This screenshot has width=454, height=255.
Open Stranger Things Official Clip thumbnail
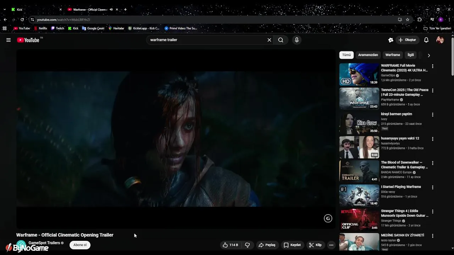pos(359,220)
